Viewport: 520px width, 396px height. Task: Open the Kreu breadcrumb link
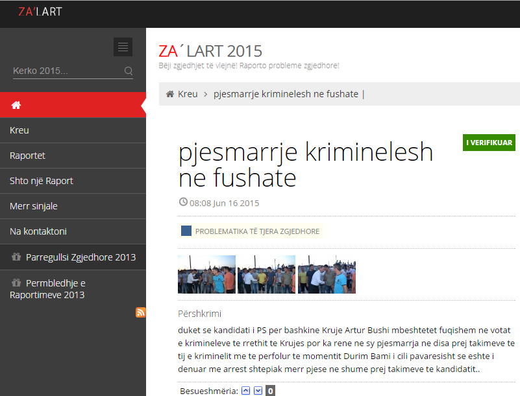click(x=186, y=94)
